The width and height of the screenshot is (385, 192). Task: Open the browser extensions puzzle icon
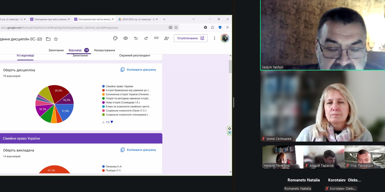pos(213,27)
